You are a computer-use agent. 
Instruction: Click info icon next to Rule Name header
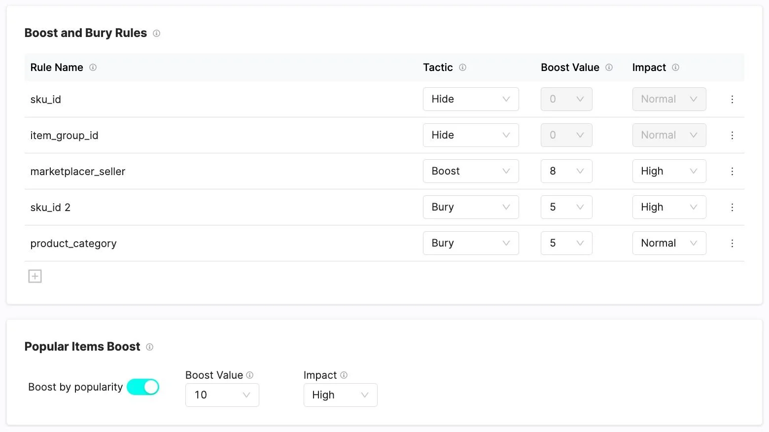pyautogui.click(x=93, y=68)
